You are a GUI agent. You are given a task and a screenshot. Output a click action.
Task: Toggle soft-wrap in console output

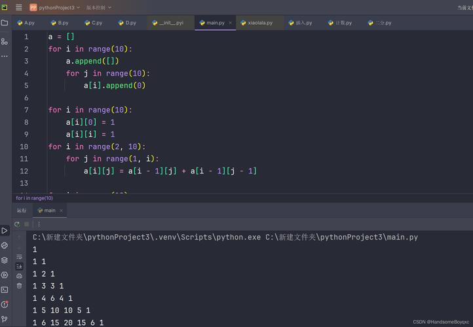click(19, 257)
